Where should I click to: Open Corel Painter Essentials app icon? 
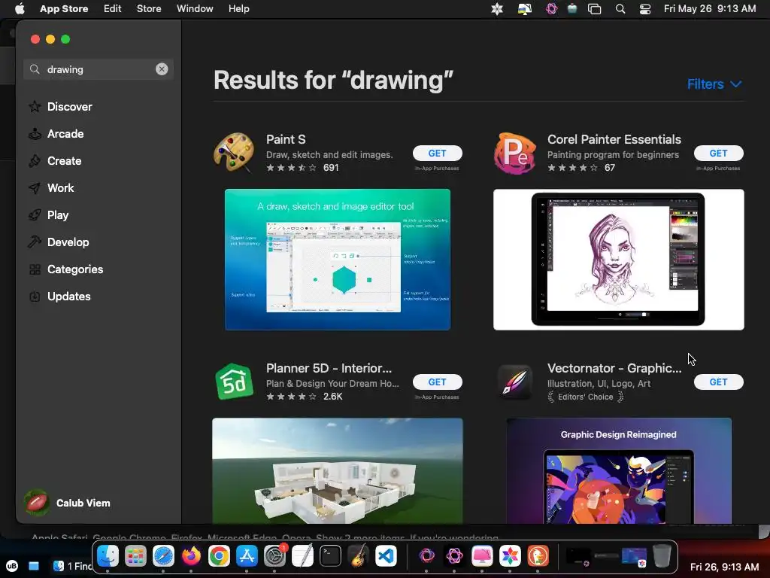(514, 154)
